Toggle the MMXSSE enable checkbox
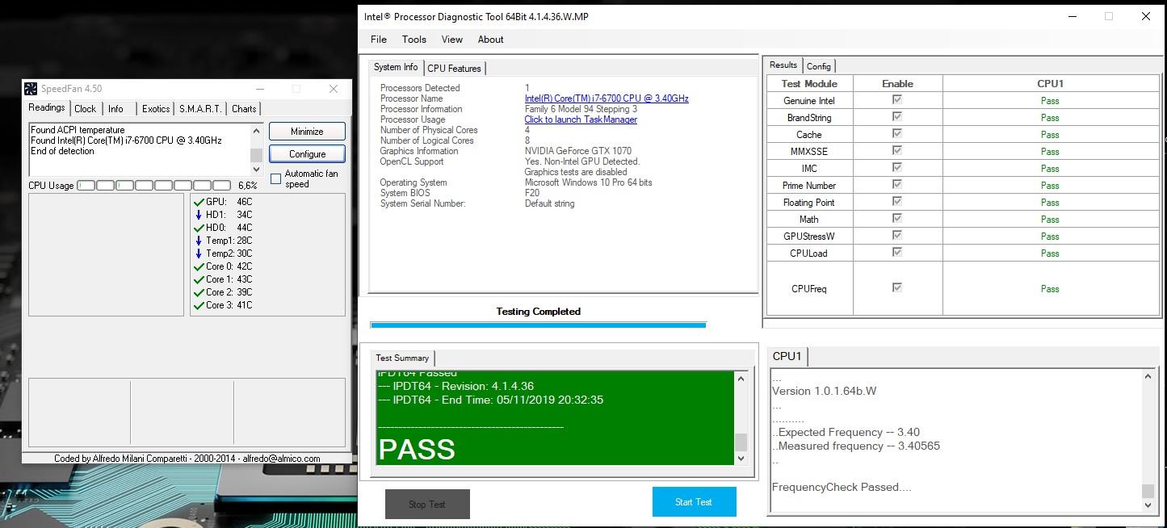1167x528 pixels. tap(896, 150)
